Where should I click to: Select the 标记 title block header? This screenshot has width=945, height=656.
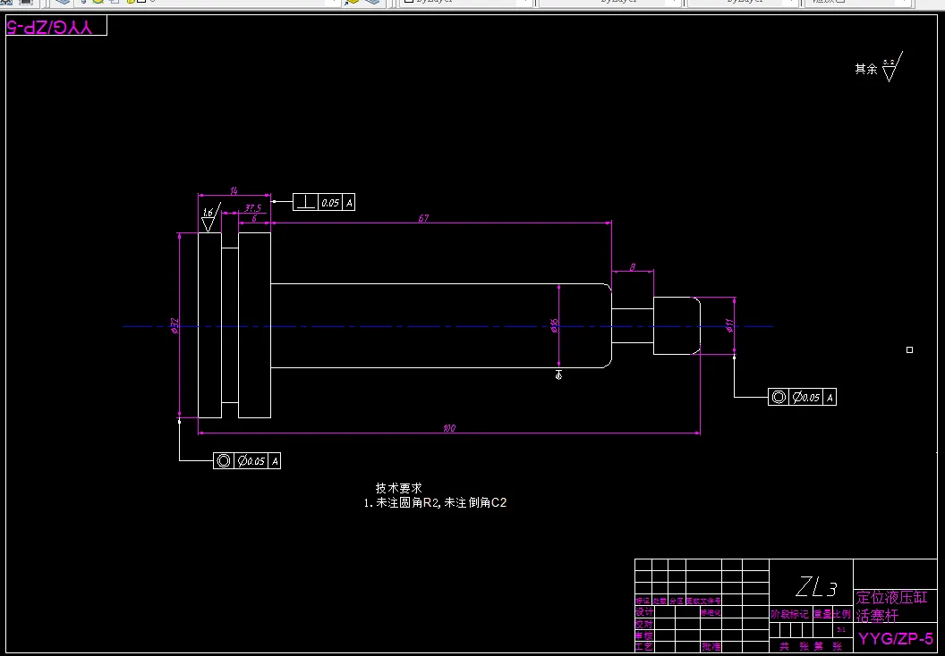point(643,601)
